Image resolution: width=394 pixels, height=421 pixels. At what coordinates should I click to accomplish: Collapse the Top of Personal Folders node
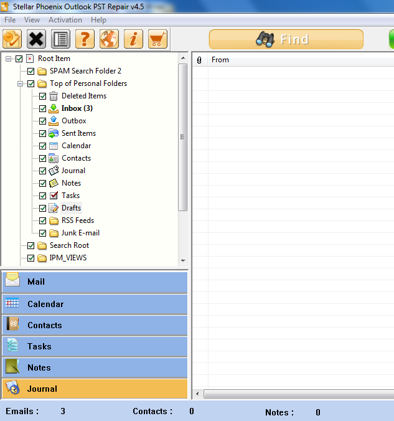click(20, 84)
